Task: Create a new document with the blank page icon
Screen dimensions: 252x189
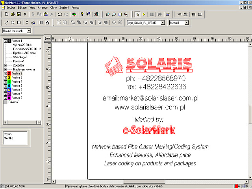Action: [7, 14]
